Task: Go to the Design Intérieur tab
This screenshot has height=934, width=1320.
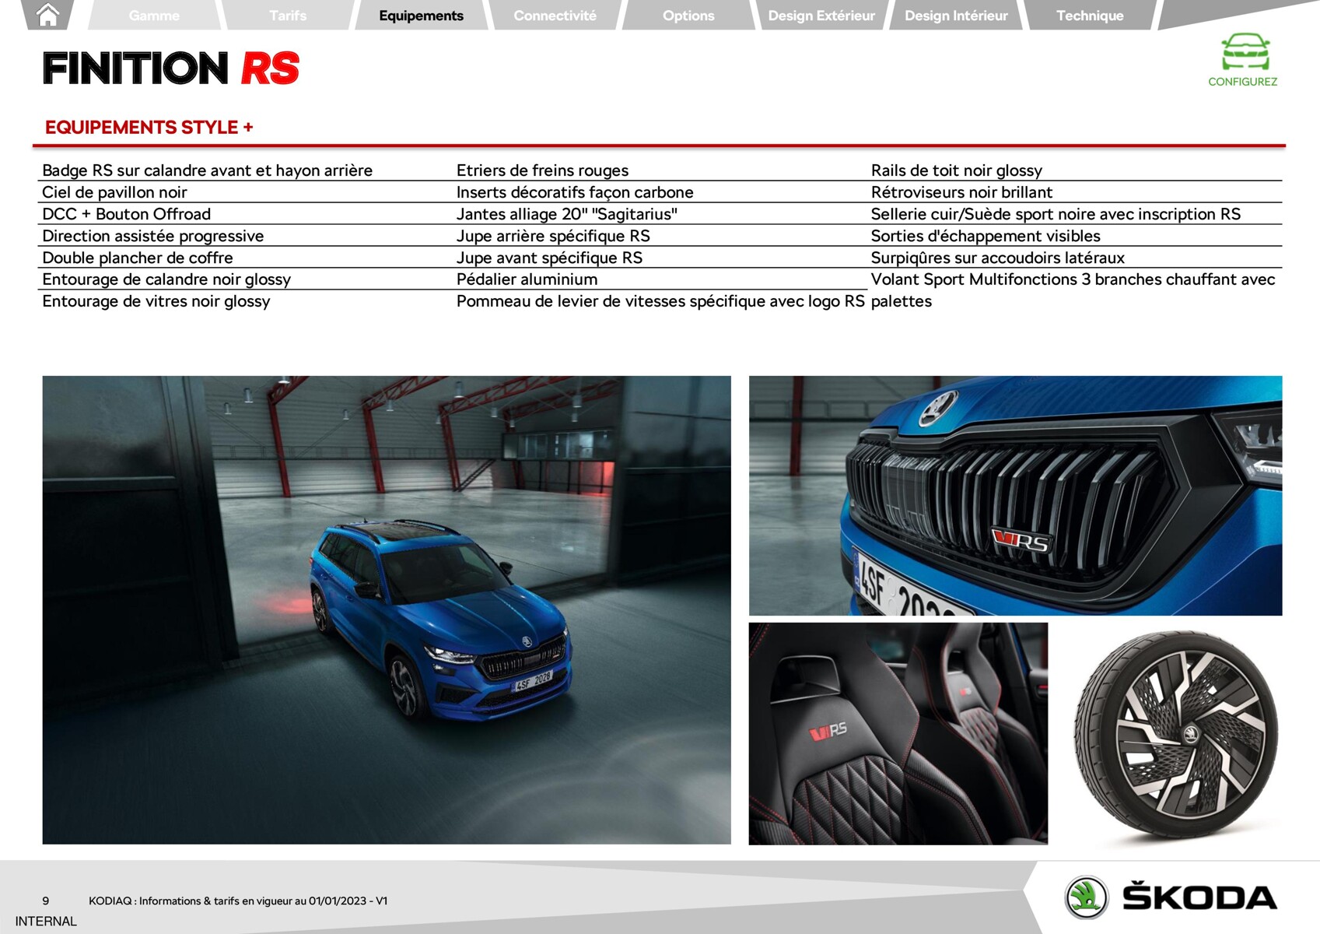Action: (956, 16)
